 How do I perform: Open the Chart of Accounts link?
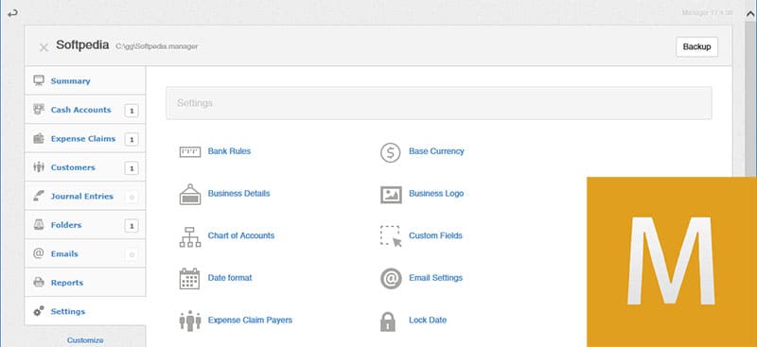pyautogui.click(x=241, y=235)
